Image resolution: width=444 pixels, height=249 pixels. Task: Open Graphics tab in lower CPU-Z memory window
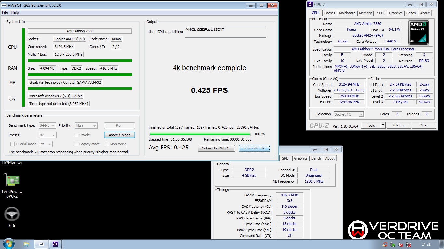click(x=301, y=158)
